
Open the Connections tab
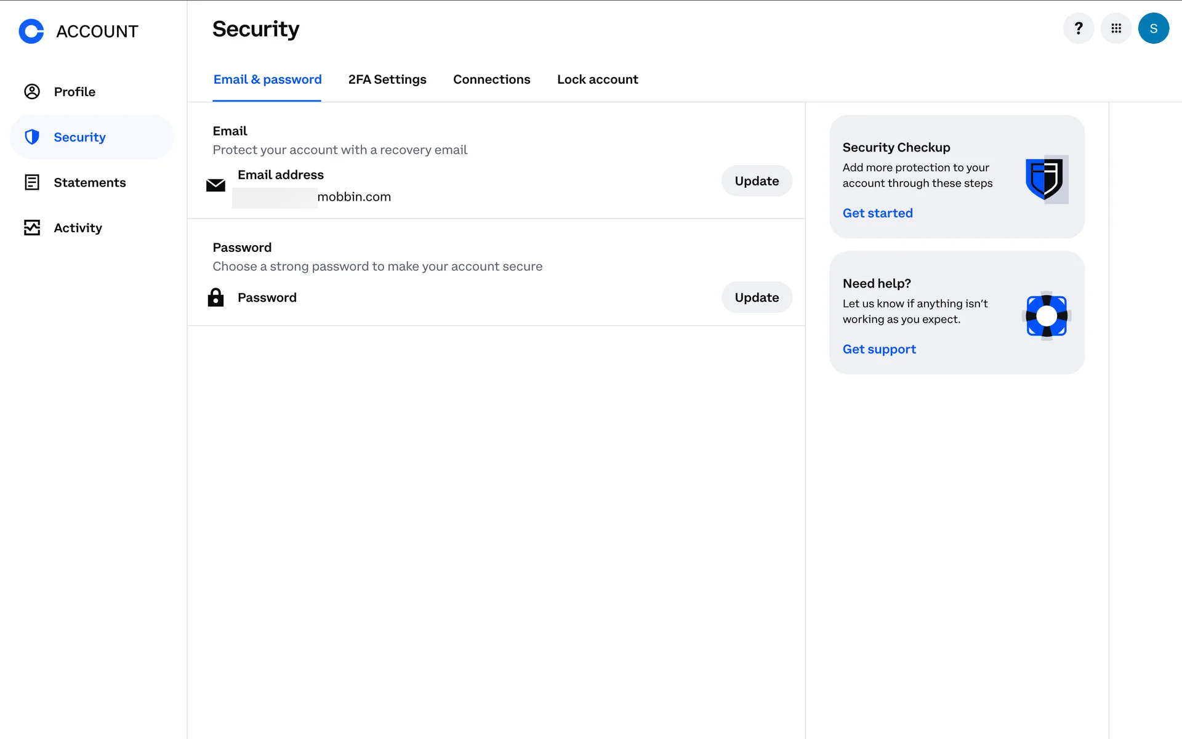[491, 79]
